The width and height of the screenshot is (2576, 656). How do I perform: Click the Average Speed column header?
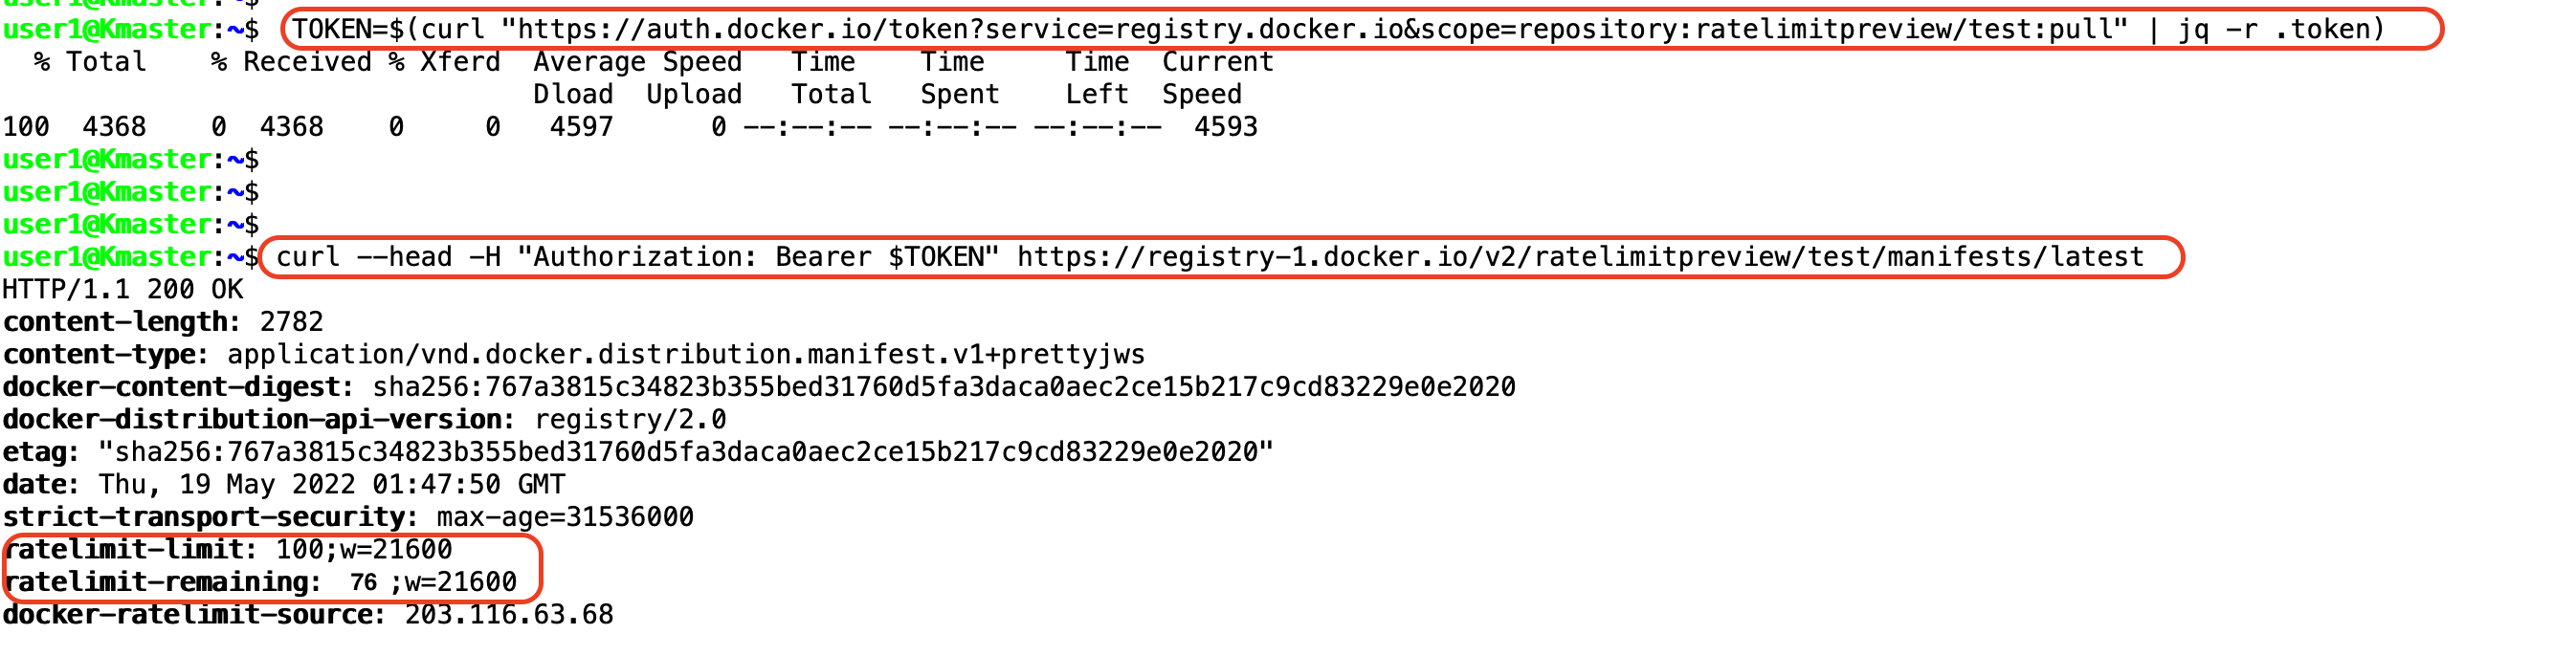coord(637,62)
